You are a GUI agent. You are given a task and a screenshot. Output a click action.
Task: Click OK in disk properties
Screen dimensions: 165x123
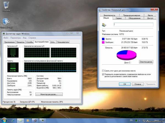coord(125,84)
